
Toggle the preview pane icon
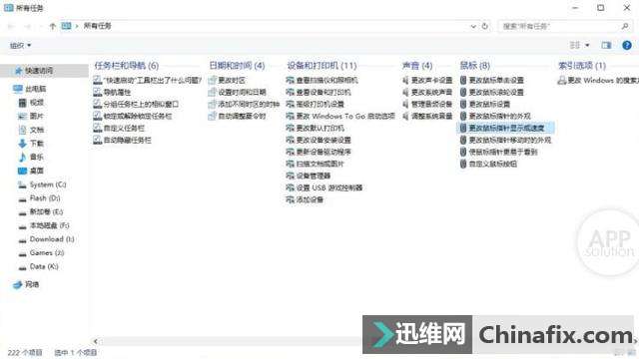pos(606,45)
